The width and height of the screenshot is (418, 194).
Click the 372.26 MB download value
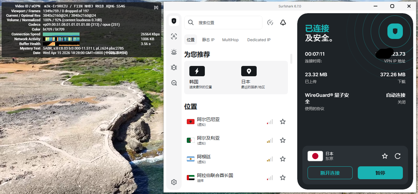393,75
